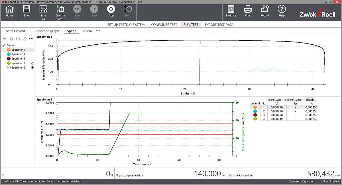
Task: Click the Legend column header
Action: 255,103
